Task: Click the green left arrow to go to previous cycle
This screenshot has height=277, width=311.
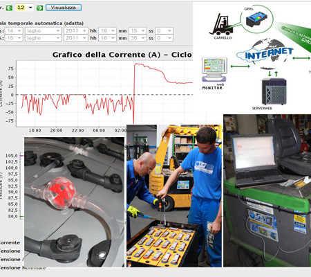Action: click(x=9, y=8)
